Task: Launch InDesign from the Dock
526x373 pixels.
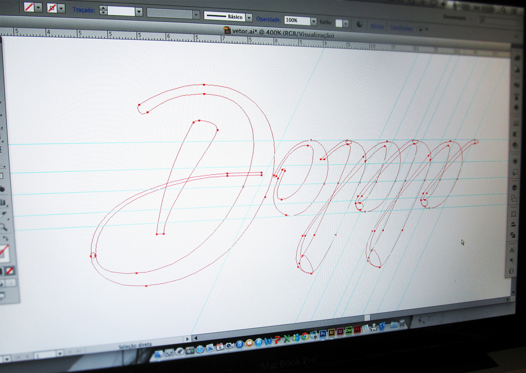Action: coord(340,331)
